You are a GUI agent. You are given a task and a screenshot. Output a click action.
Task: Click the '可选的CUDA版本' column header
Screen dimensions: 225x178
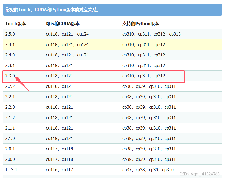(82, 24)
